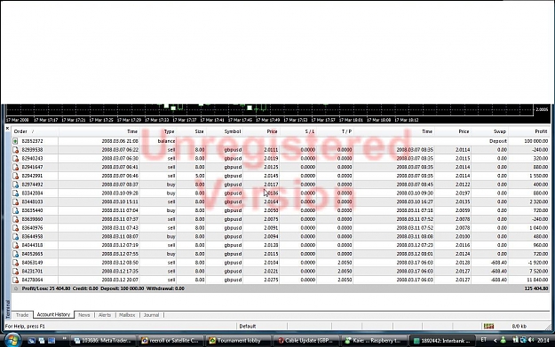Click the Deposit label in balance row

tap(498, 141)
